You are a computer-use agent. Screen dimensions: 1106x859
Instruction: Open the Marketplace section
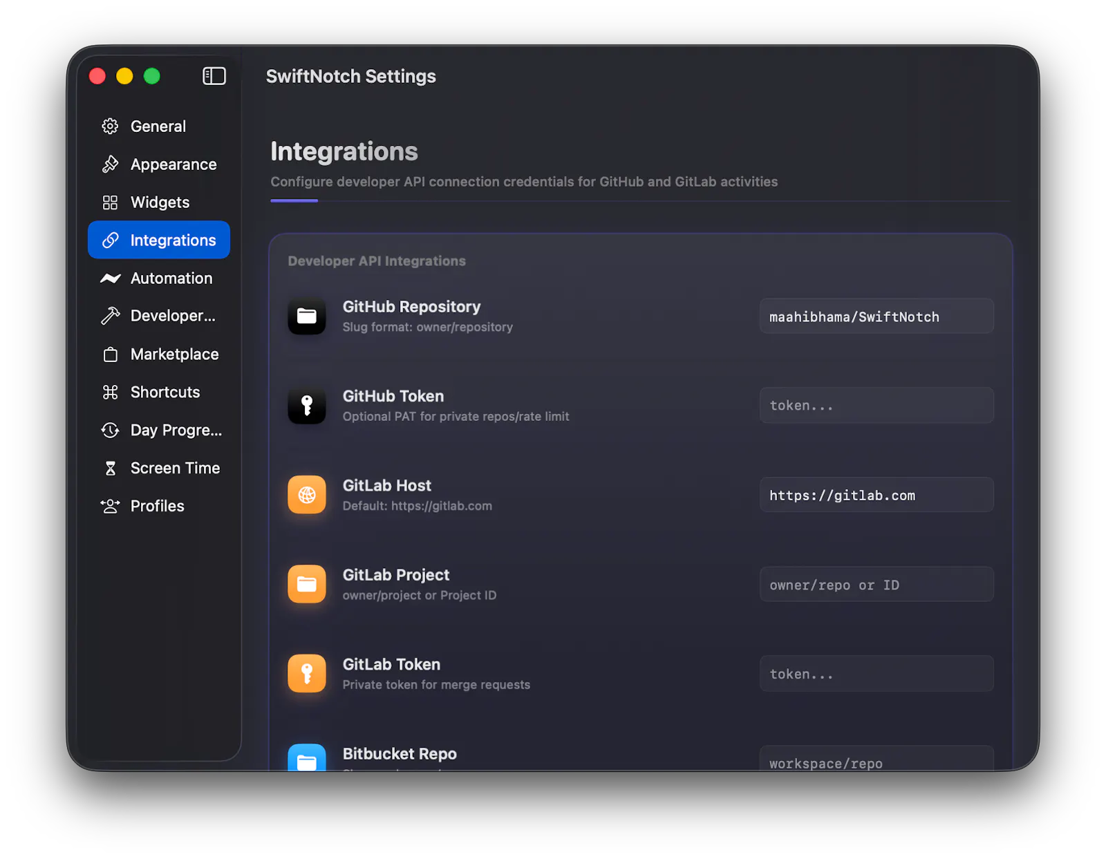coord(159,355)
